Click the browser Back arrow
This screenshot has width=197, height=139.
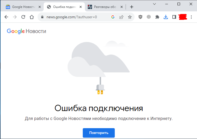[x=6, y=17]
